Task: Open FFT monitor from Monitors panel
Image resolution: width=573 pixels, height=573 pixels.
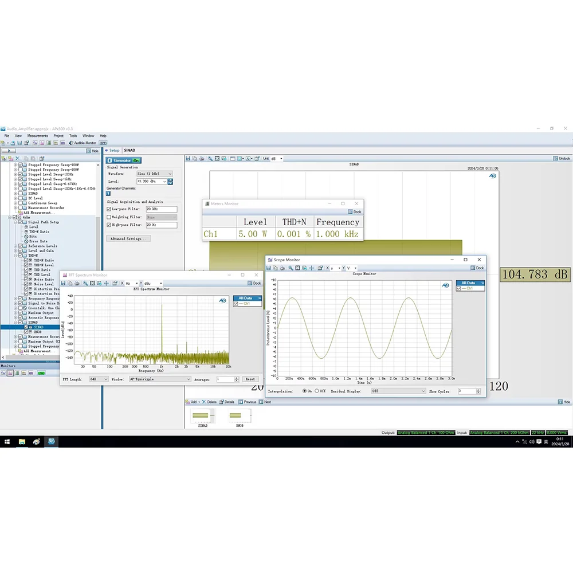Action: (10, 373)
